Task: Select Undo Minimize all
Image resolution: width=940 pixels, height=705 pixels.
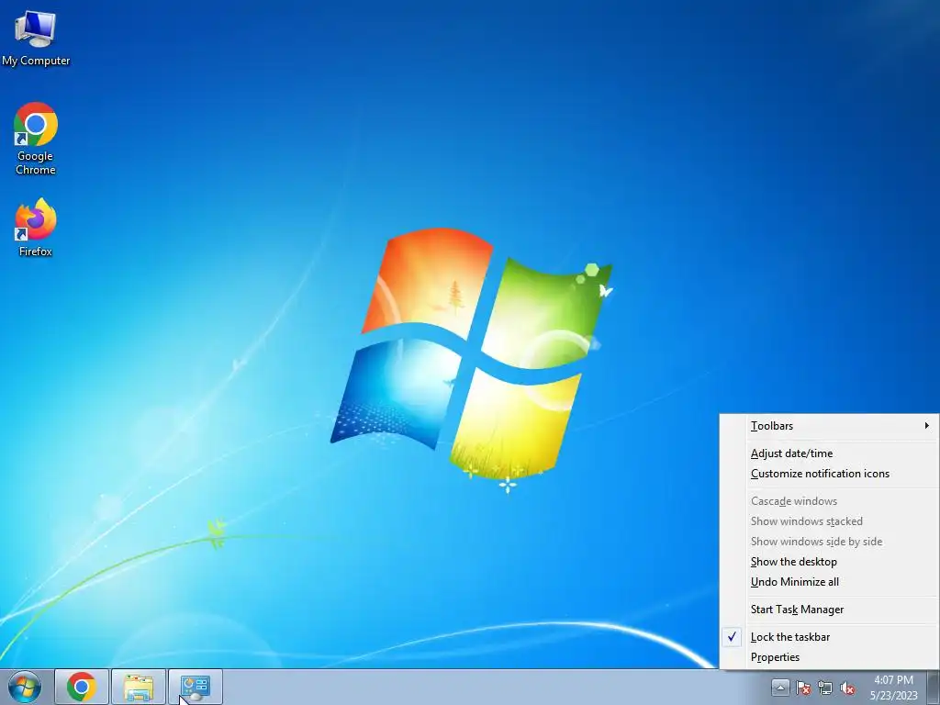Action: (830, 582)
